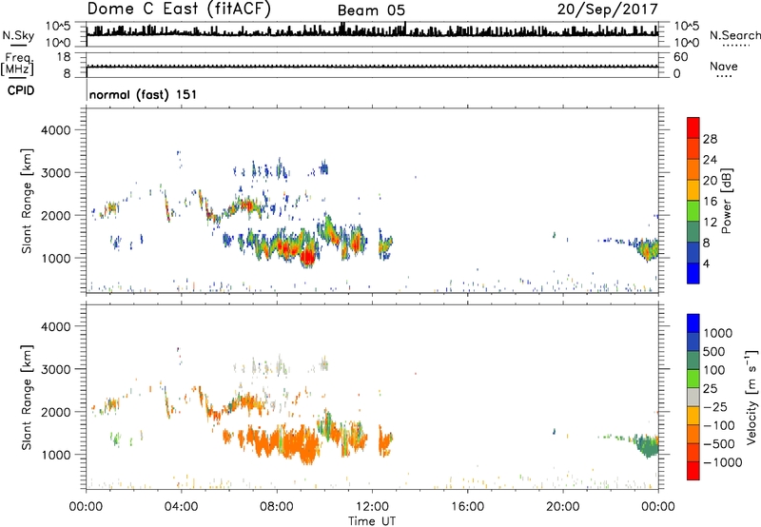Click the '28' Power colorbar tick label
Viewport: 761px width, 527px height.
(710, 139)
